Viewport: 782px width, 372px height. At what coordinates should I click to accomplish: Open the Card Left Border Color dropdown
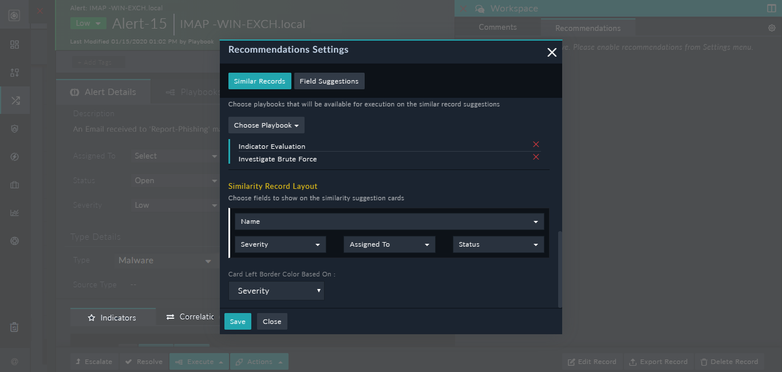tap(276, 291)
